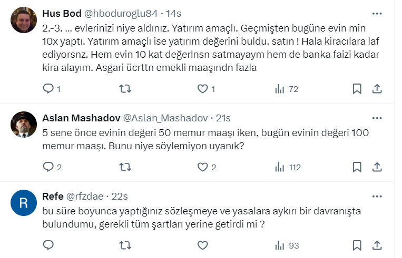Click Refe's avatar with letter R
The image size is (402, 258).
pos(24,204)
